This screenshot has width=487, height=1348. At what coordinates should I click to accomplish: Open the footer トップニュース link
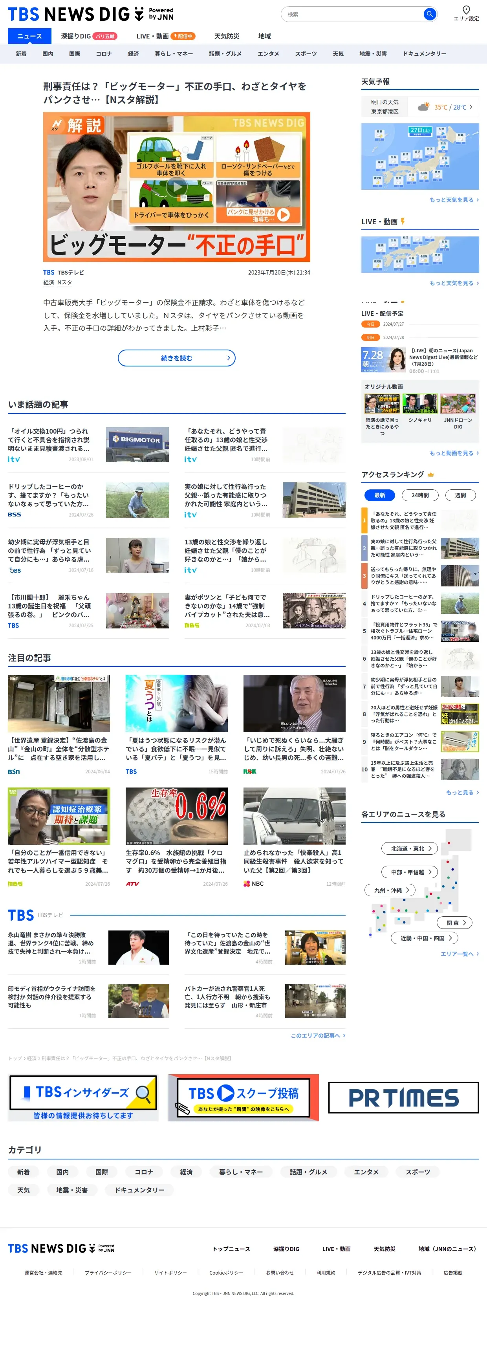pyautogui.click(x=231, y=1249)
